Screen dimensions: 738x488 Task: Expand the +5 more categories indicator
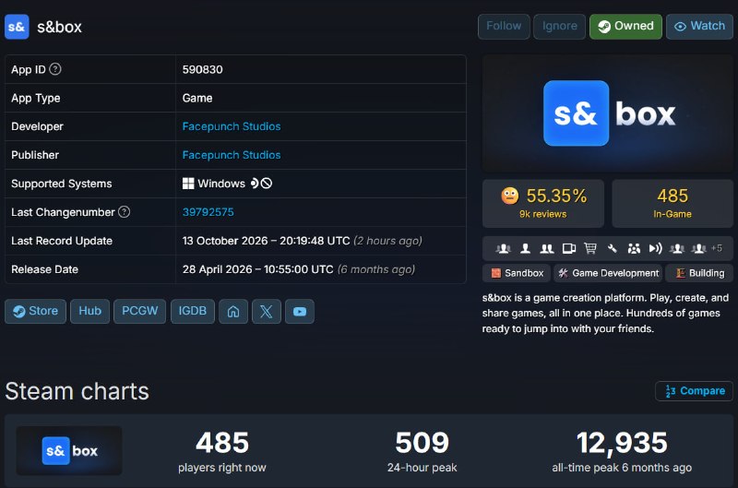[x=717, y=248]
